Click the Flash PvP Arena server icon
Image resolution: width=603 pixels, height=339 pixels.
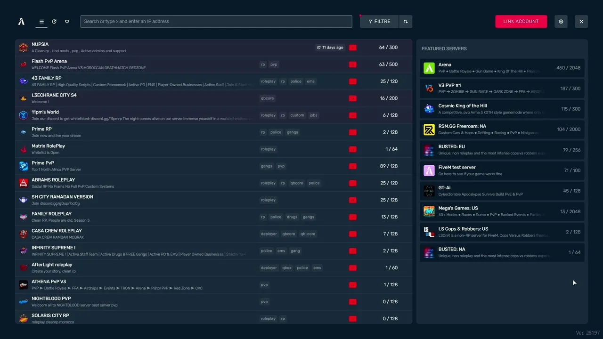point(24,65)
